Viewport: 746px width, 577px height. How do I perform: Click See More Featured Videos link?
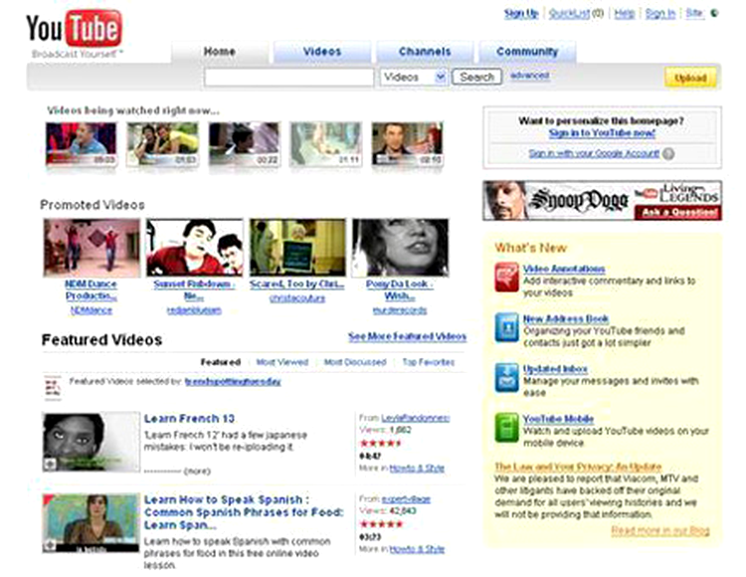(407, 337)
